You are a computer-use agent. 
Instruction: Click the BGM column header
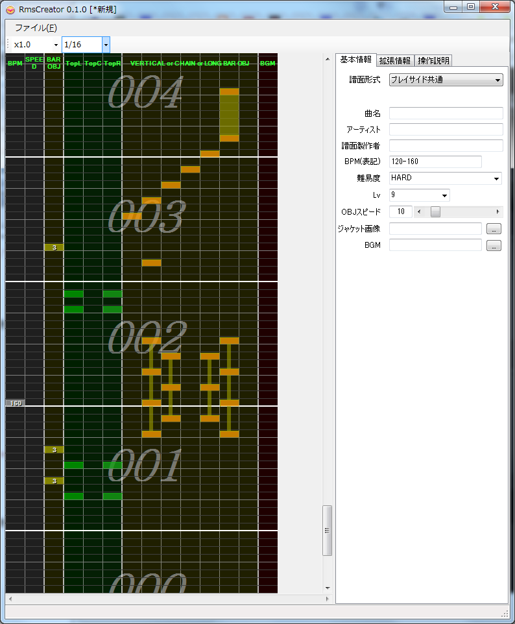pos(268,64)
